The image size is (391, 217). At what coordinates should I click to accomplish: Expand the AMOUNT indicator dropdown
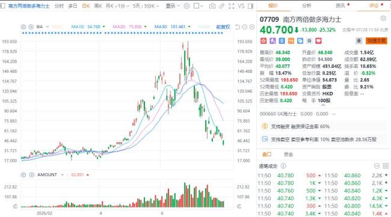62,175
